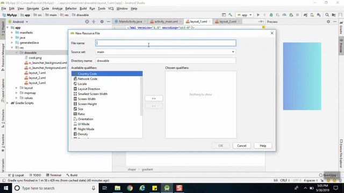Click the profiler icon in toolbar
This screenshot has width=344, height=193.
pyautogui.click(x=284, y=15)
